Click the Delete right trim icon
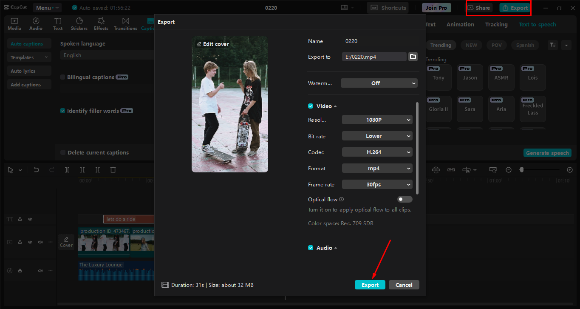The image size is (580, 309). [x=98, y=170]
